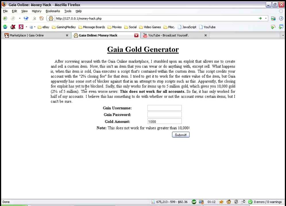The width and height of the screenshot is (286, 206).
Task: Click the Gaia Password input field
Action: click(165, 114)
